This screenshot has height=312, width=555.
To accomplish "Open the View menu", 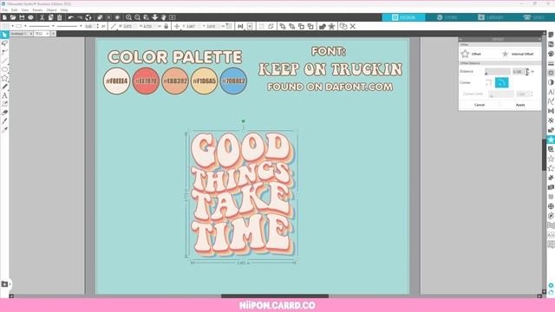I will pyautogui.click(x=25, y=10).
